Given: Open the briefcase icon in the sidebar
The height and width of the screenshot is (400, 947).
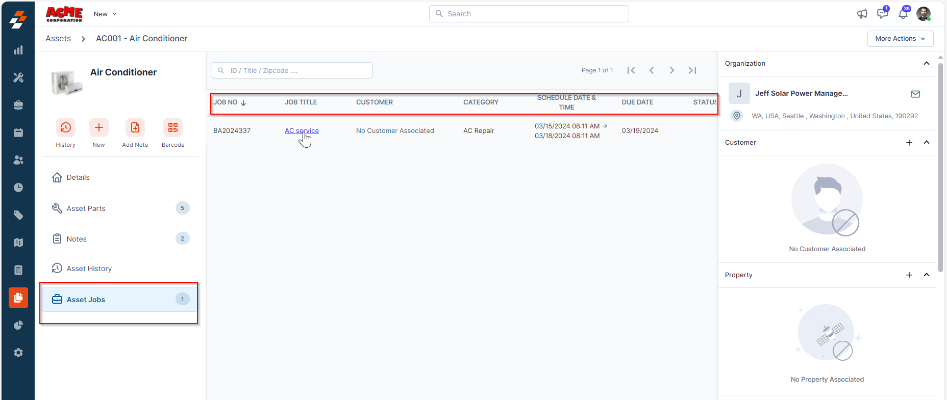Looking at the screenshot, I should pyautogui.click(x=18, y=105).
